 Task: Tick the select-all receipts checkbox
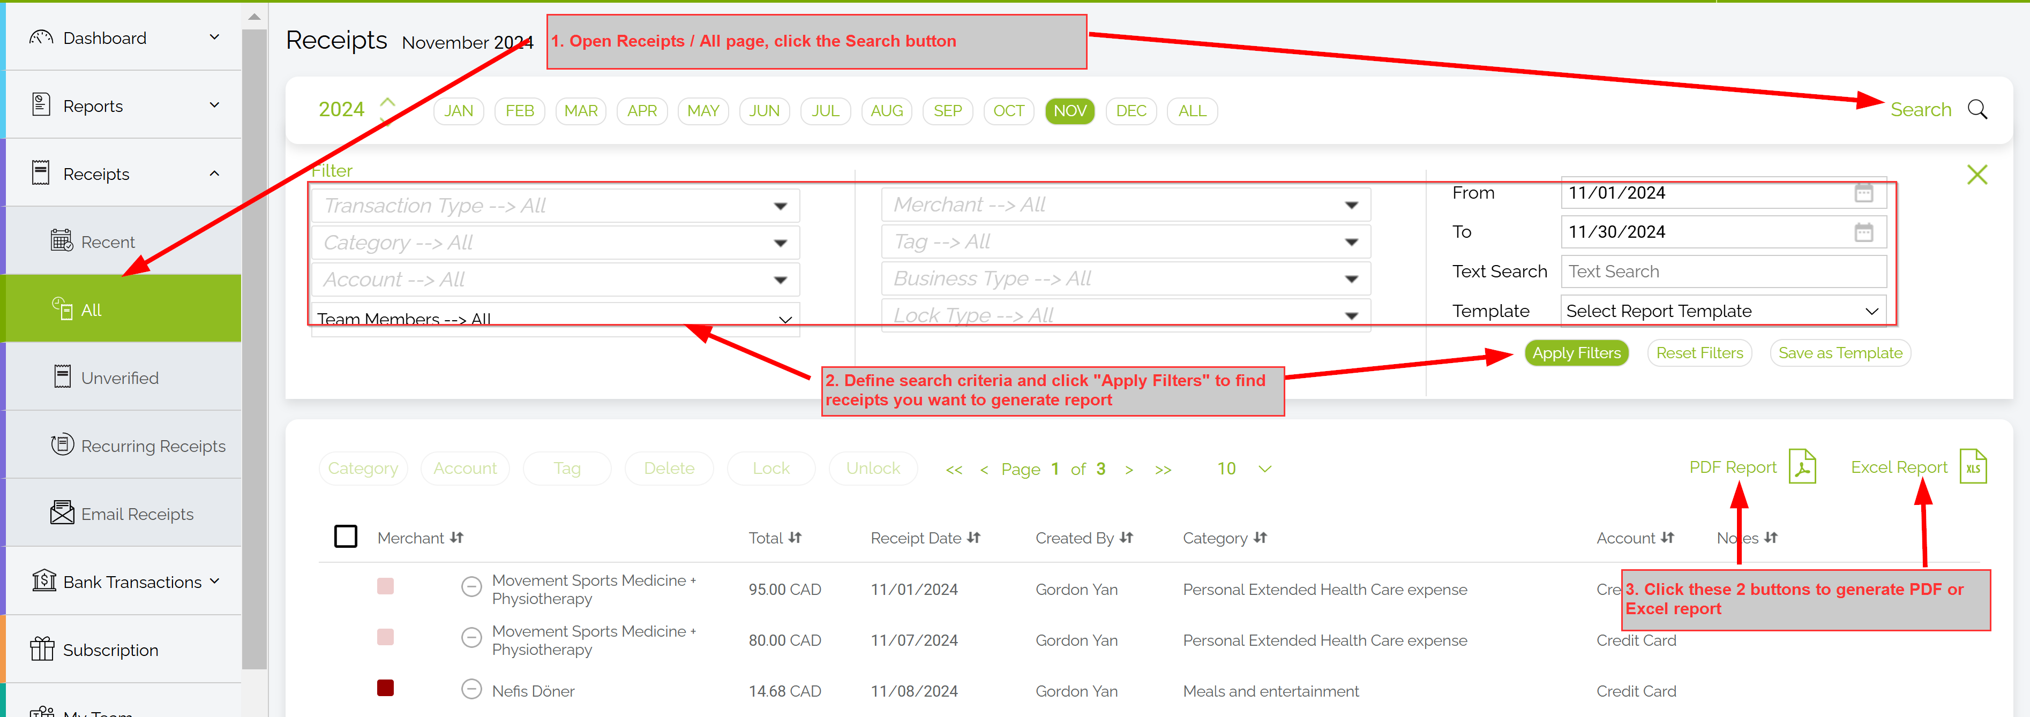(345, 537)
